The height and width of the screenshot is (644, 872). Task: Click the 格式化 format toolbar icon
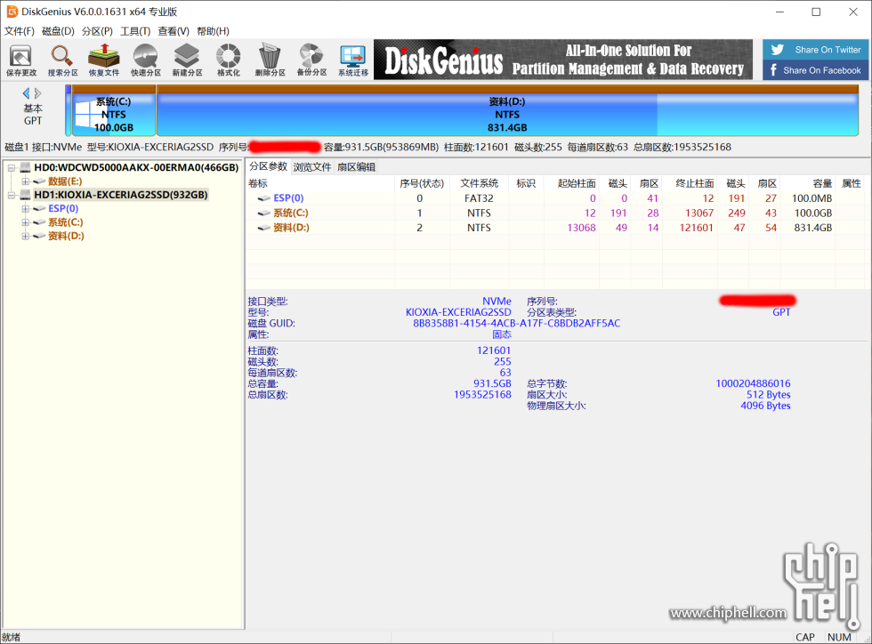point(229,60)
